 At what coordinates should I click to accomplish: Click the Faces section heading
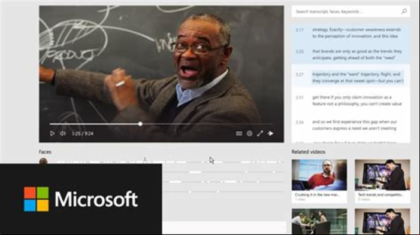point(45,152)
